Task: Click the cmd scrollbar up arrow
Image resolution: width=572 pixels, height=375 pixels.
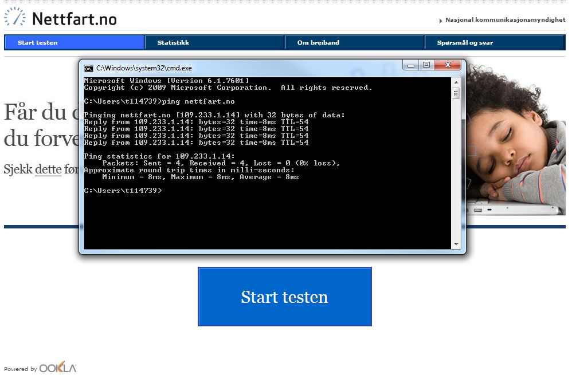Action: point(456,82)
